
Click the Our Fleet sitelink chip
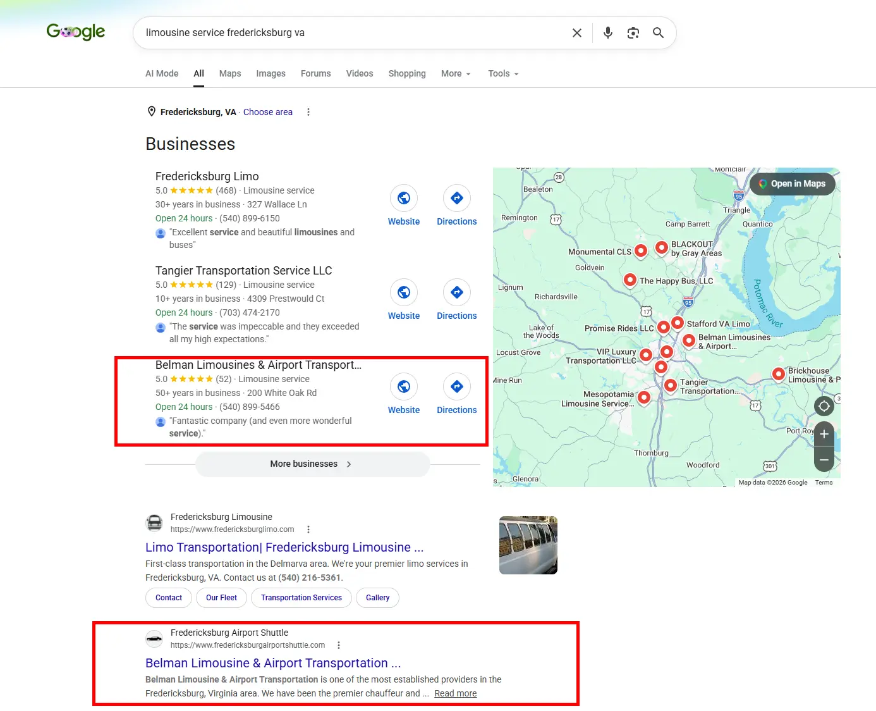(221, 598)
